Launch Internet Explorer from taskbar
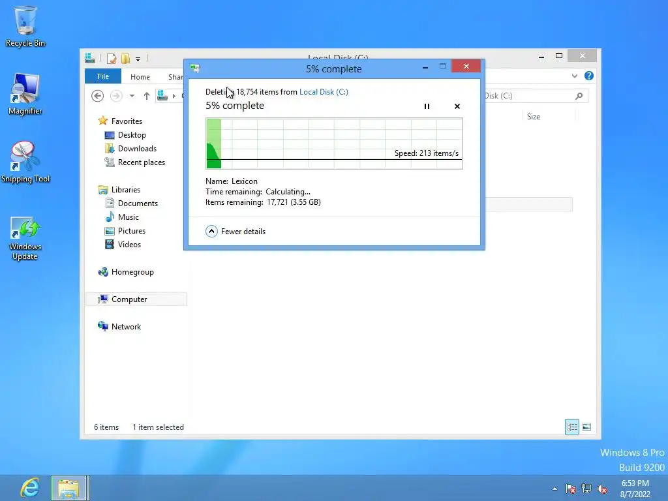This screenshot has width=668, height=501. 29,488
